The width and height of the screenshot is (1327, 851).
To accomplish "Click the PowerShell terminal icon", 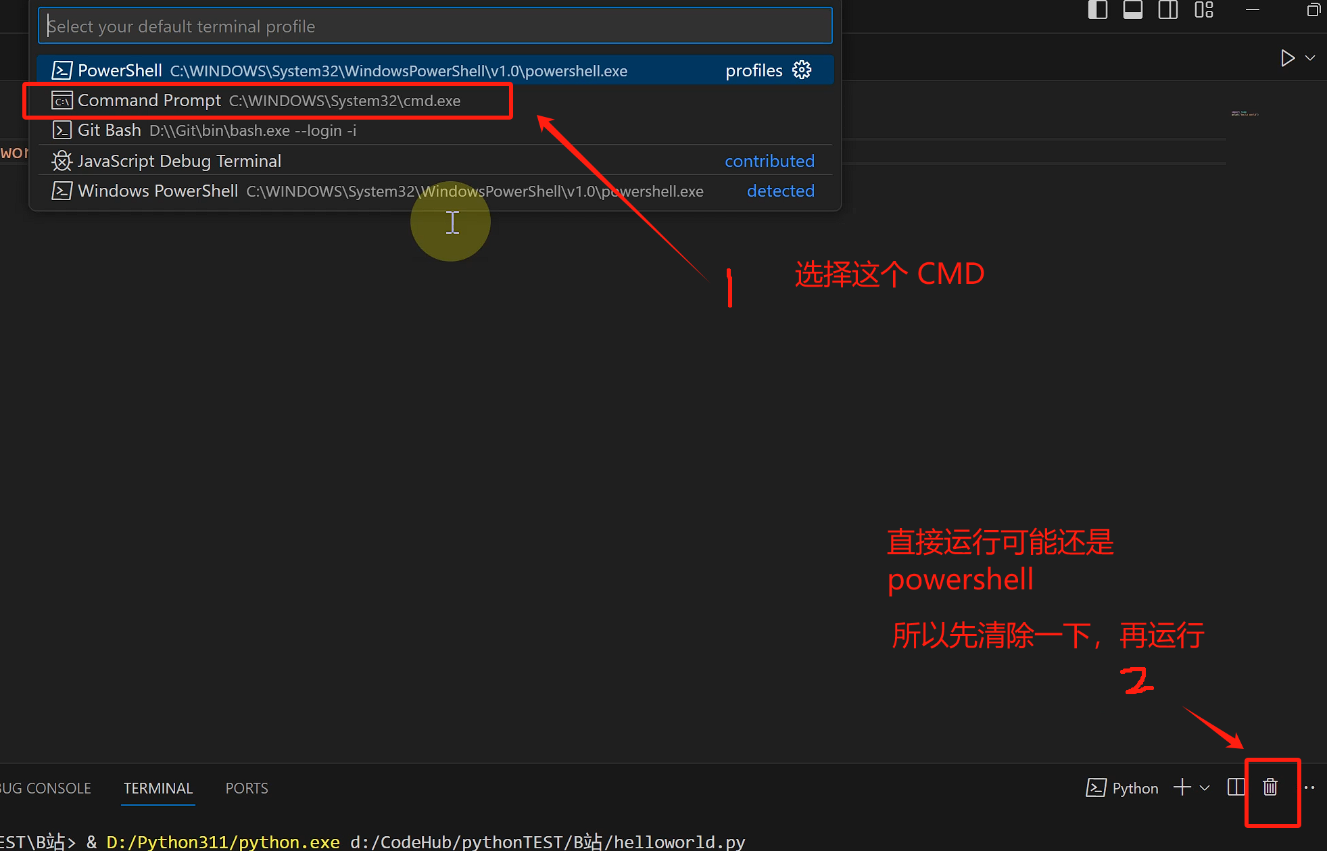I will [62, 70].
